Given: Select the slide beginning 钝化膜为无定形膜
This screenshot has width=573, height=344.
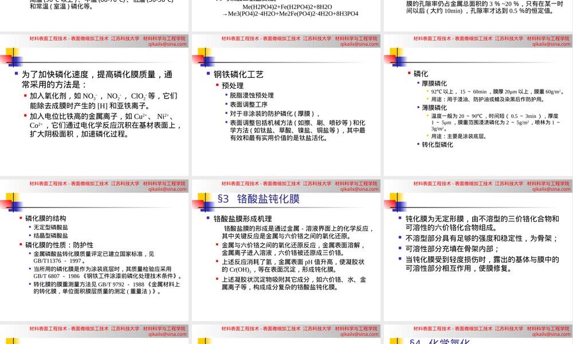Looking at the screenshot, I should point(478,251).
